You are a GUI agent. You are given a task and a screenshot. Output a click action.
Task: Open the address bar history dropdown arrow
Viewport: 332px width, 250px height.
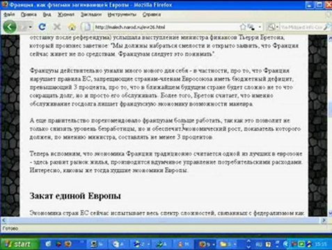click(x=260, y=27)
